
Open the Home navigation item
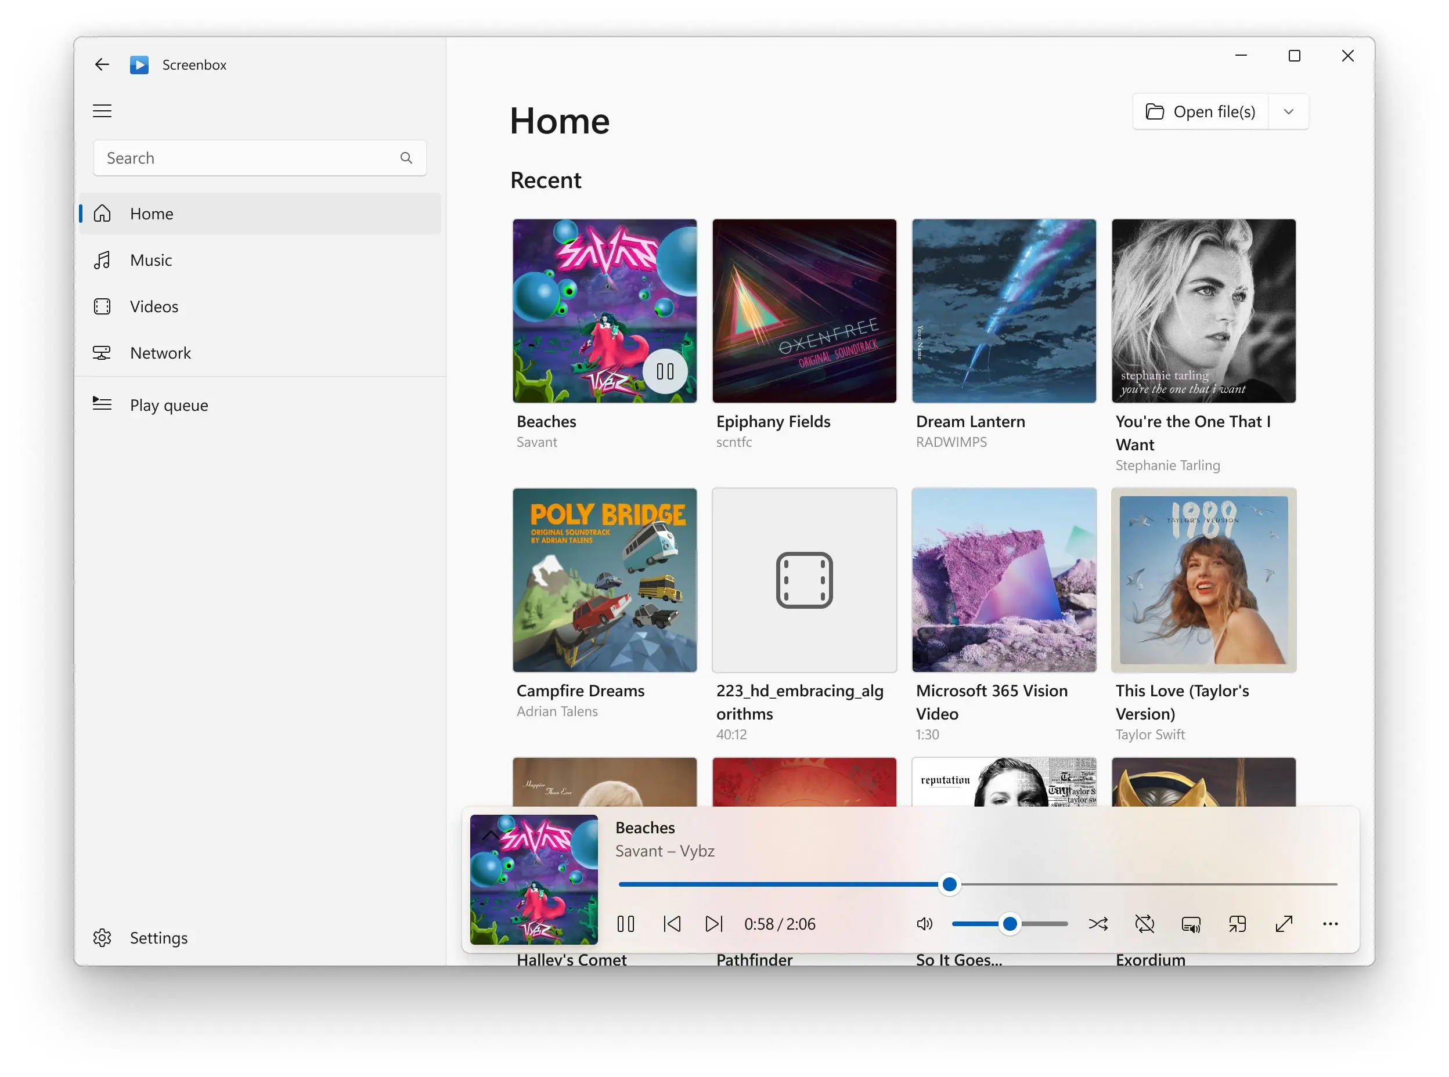pos(259,213)
